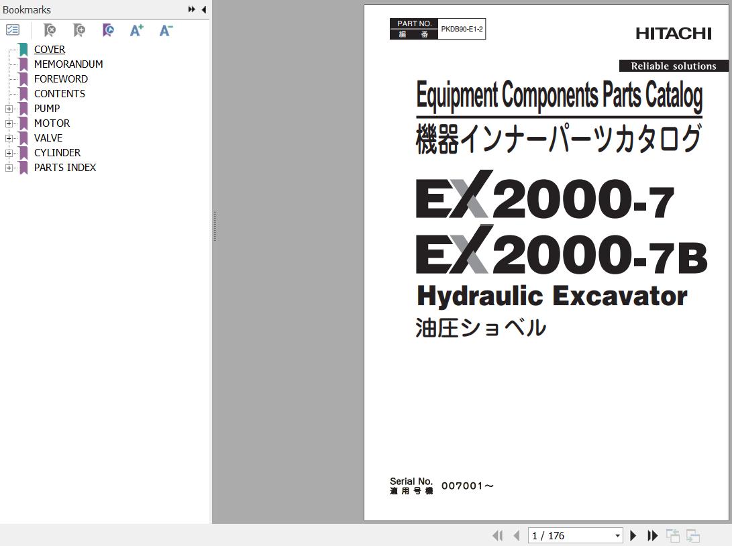Select the MOTOR bookmark label

click(52, 123)
